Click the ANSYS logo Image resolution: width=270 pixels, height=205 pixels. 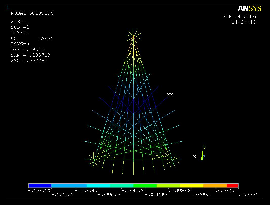[249, 8]
